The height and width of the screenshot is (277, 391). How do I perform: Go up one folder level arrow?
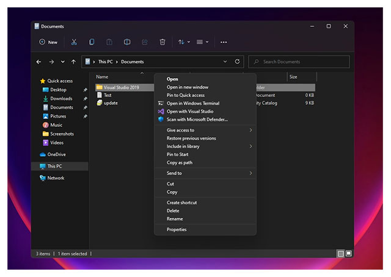[x=74, y=62]
